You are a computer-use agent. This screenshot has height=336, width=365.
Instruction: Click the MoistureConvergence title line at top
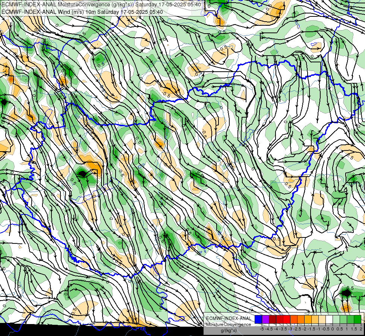tap(101, 4)
